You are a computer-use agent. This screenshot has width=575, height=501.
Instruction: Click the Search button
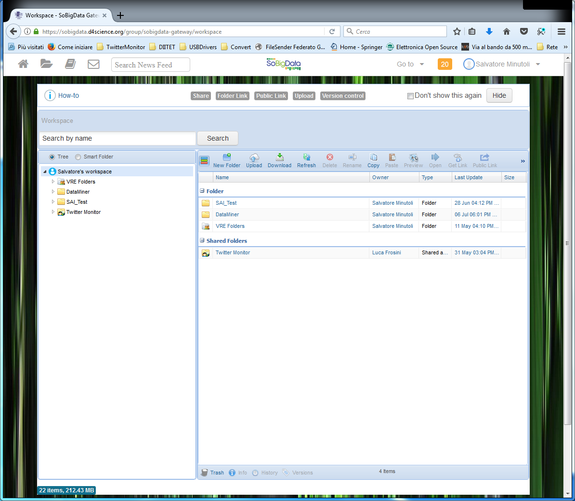(x=218, y=138)
